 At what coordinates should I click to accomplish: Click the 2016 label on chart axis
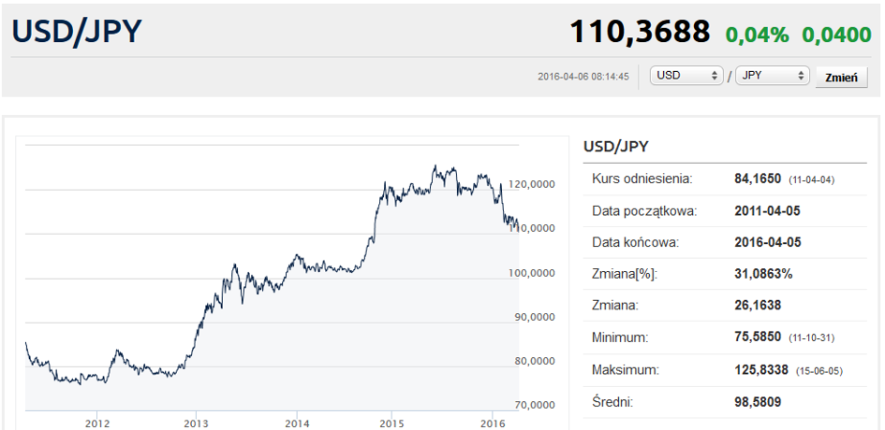[x=492, y=423]
